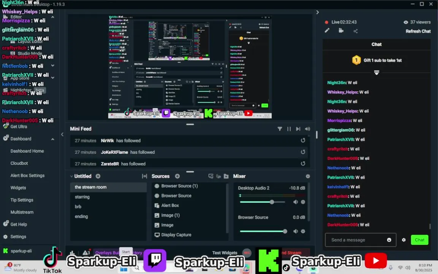Image resolution: width=438 pixels, height=274 pixels.
Task: Open Alert Box Settings
Action: (x=27, y=175)
